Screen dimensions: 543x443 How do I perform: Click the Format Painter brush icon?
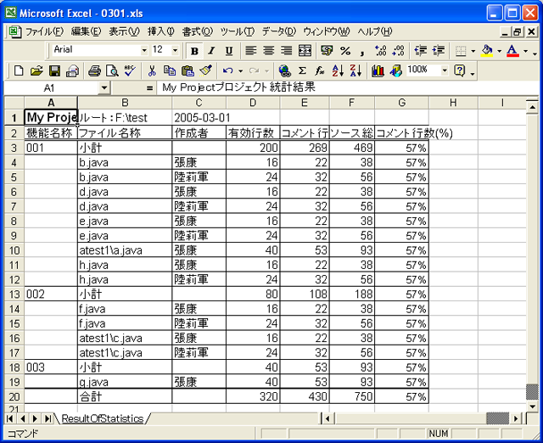pos(204,70)
